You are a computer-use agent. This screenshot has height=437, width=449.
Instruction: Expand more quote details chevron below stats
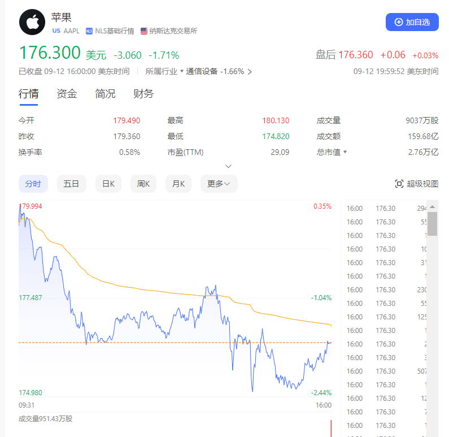click(x=228, y=166)
